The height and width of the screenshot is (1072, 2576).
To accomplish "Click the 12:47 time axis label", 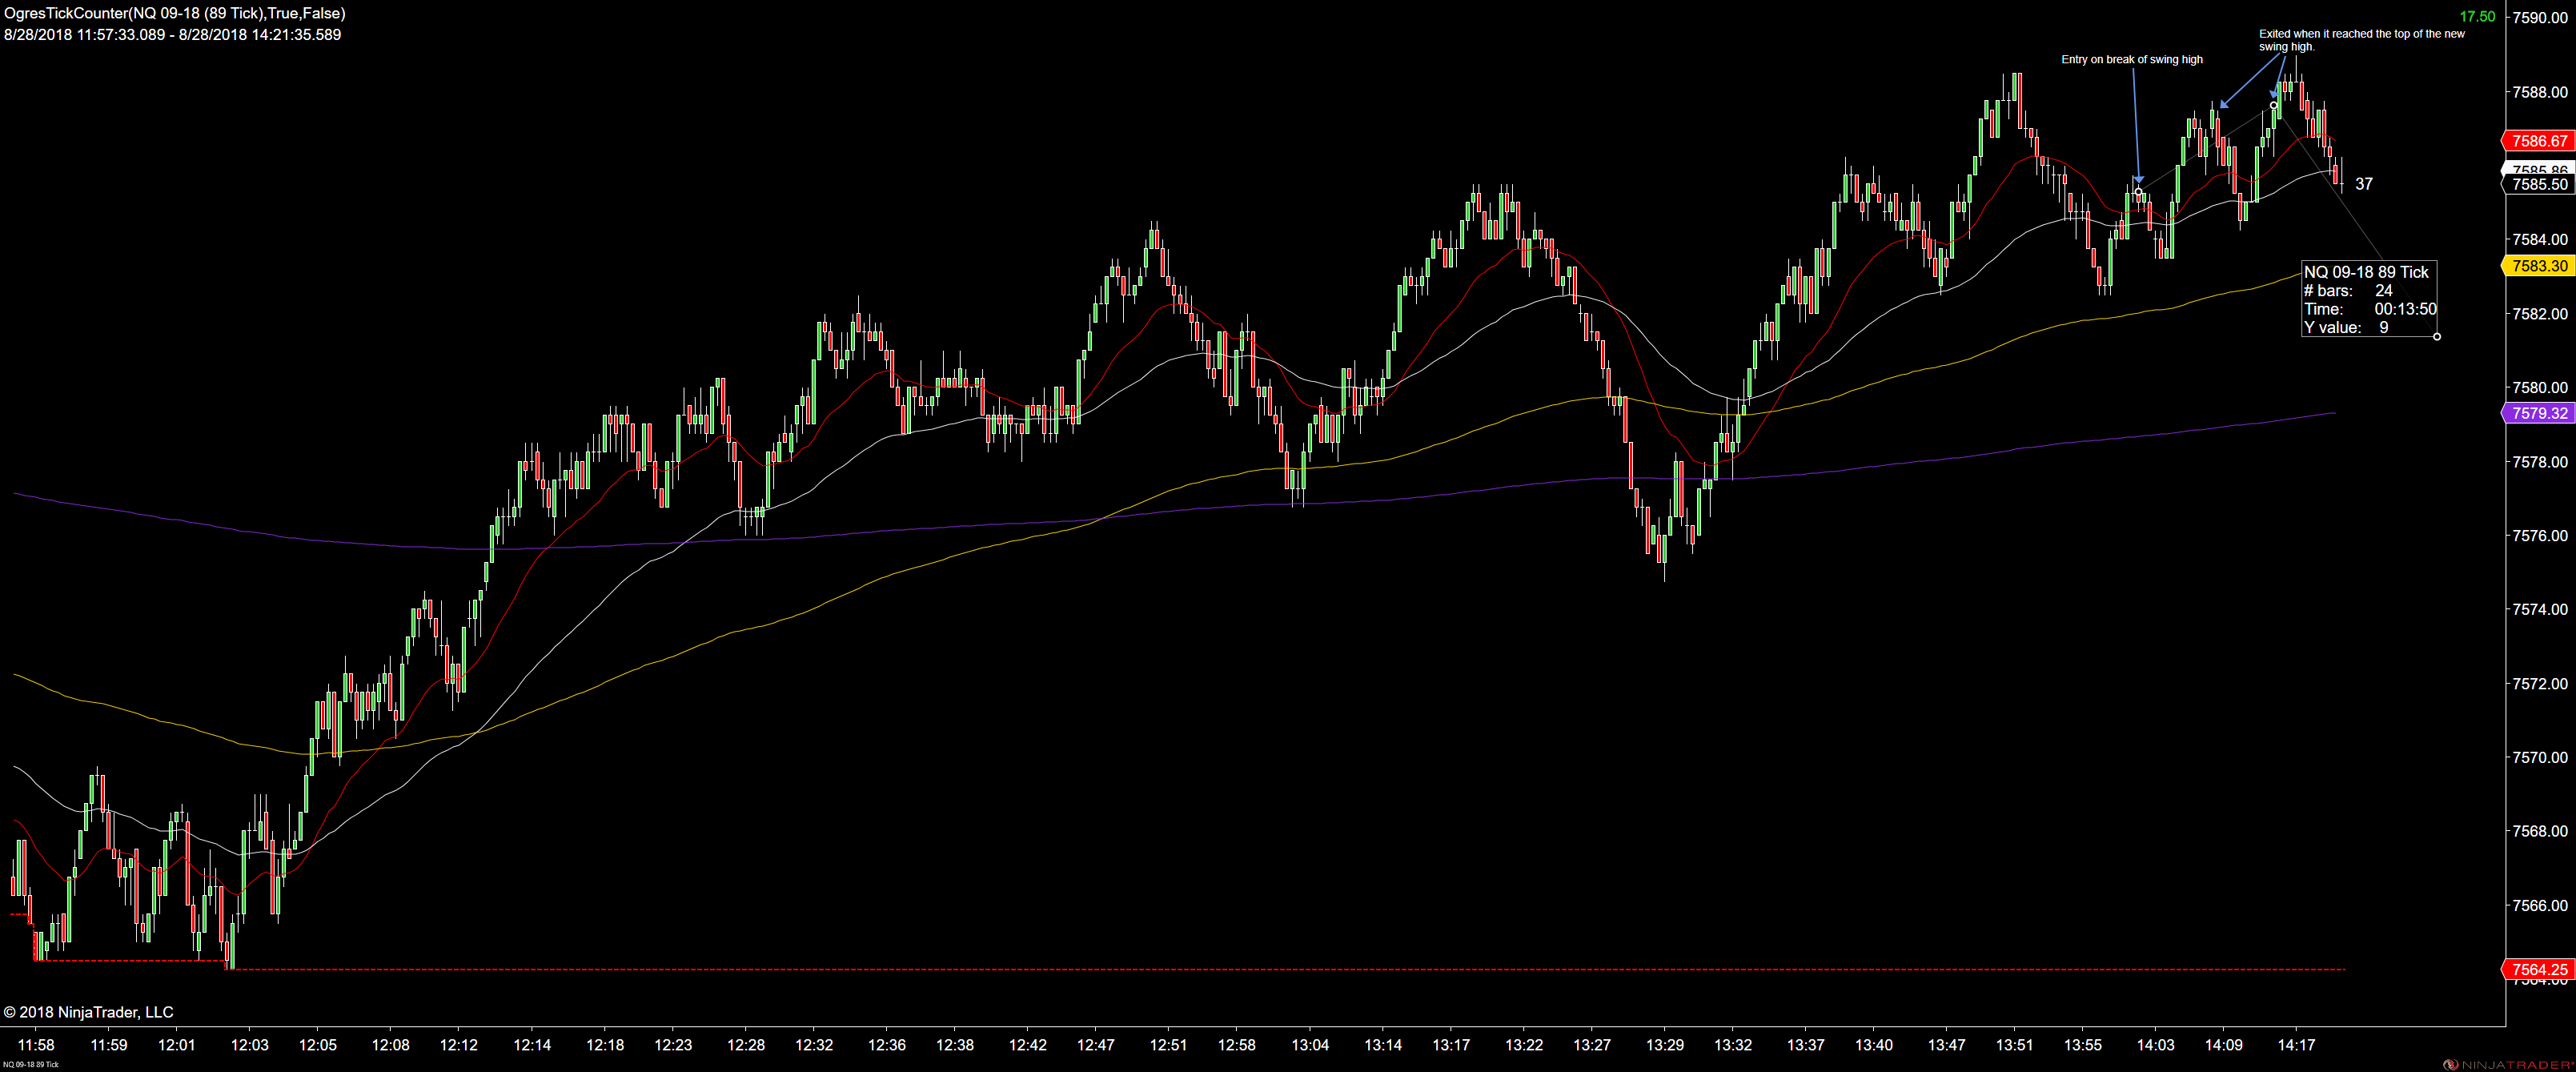I will 1096,1045.
